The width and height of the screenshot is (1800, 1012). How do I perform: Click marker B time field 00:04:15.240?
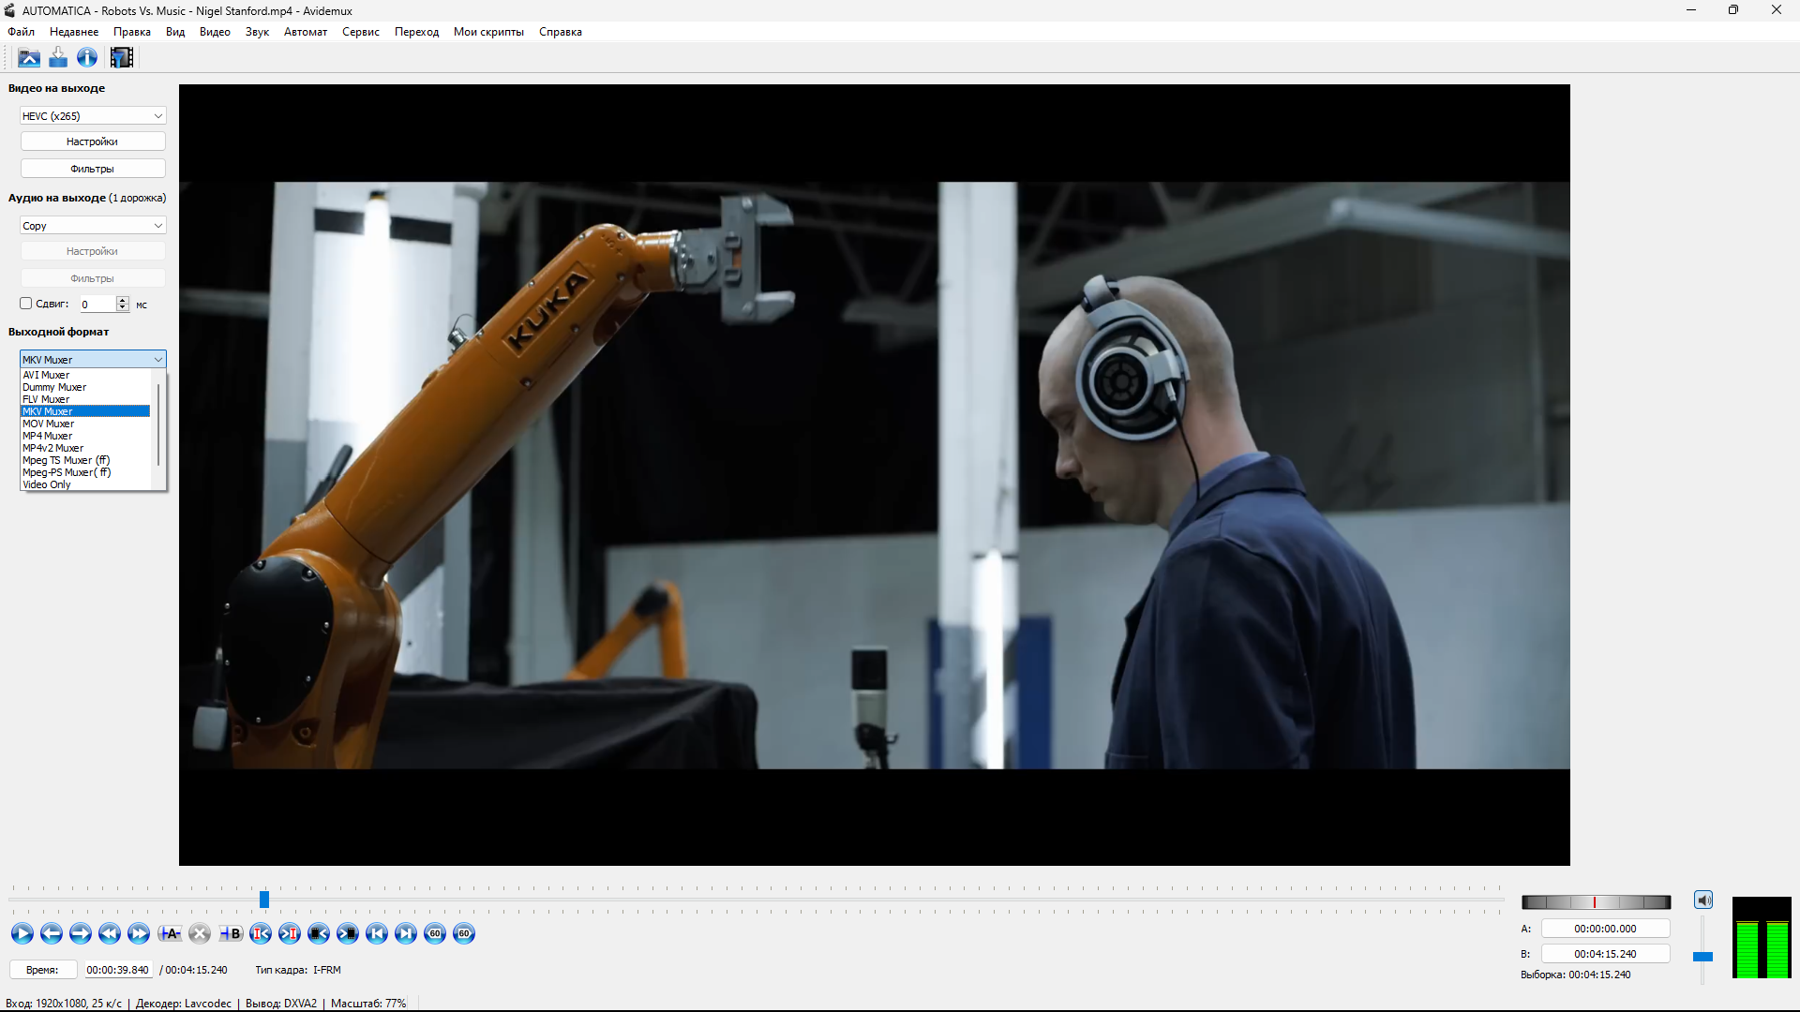(1605, 954)
